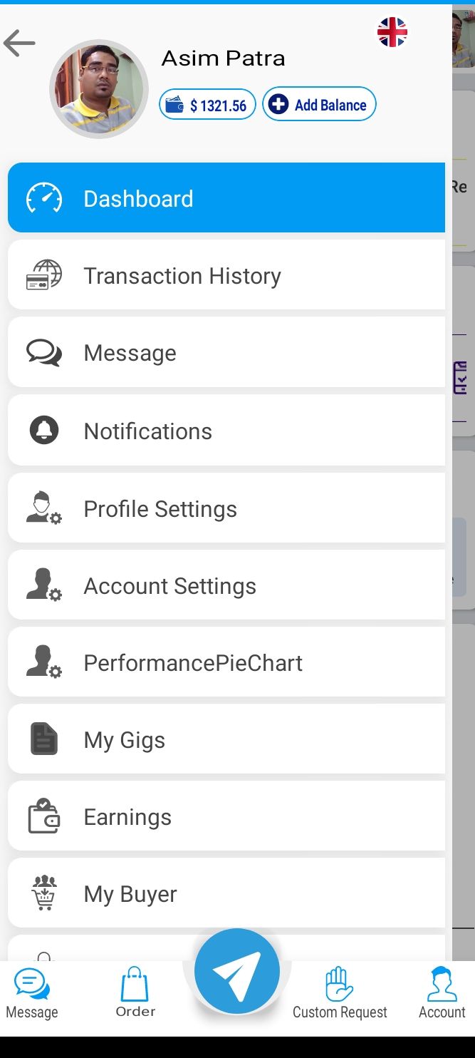Click the Transaction History globe-card icon

(44, 275)
